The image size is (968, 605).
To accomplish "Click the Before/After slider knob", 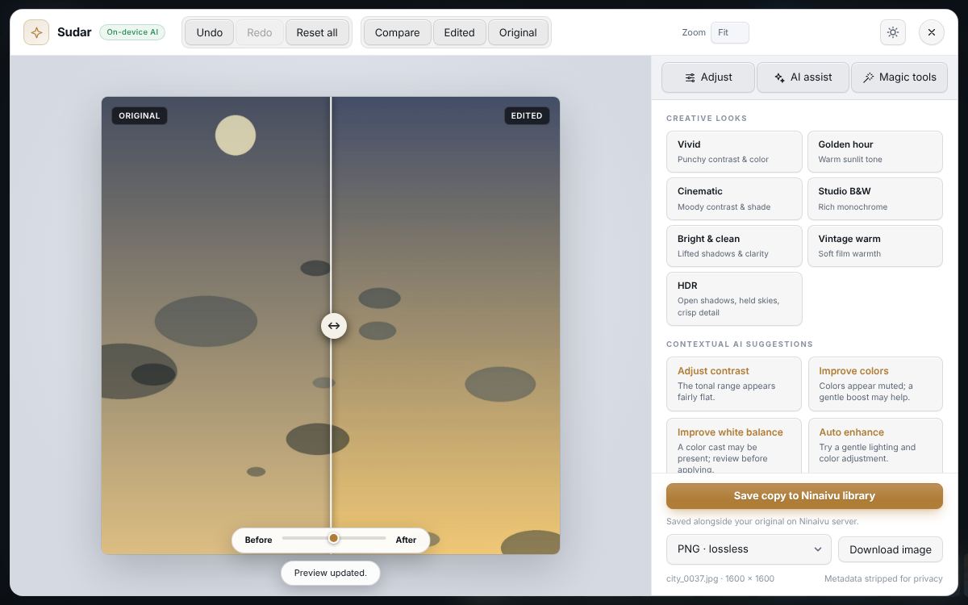I will [333, 538].
